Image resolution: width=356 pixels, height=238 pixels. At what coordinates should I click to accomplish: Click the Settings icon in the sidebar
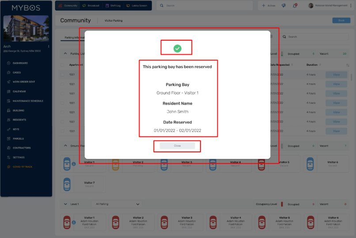click(x=9, y=157)
